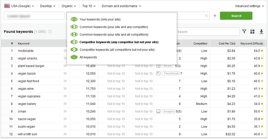This screenshot has height=139, width=268.
Task: Expand the oman row arrows
Action: click(65, 112)
